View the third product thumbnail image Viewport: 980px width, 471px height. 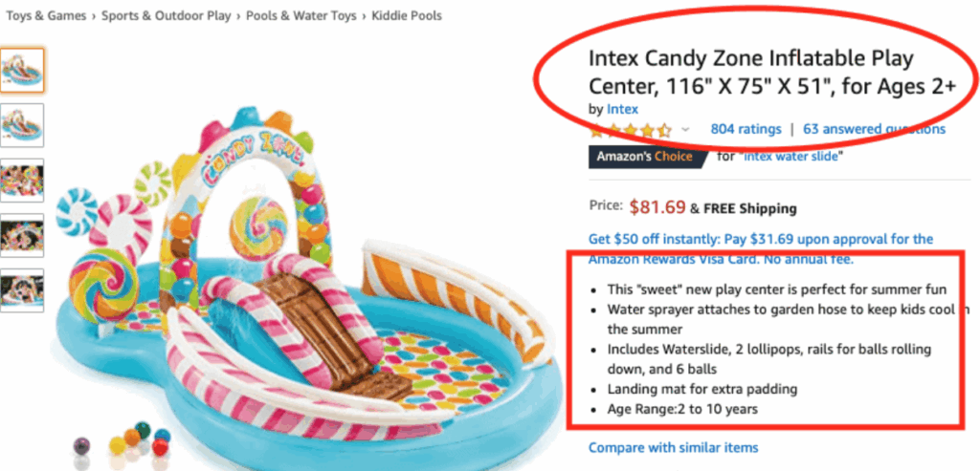click(x=22, y=180)
